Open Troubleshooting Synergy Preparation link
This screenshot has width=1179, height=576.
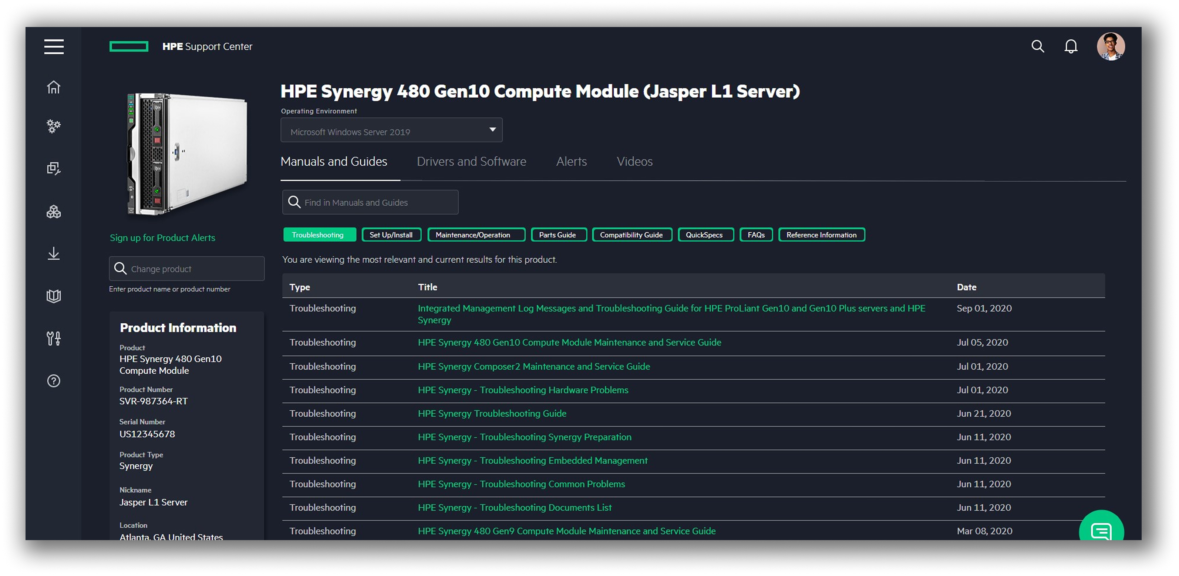pos(524,437)
